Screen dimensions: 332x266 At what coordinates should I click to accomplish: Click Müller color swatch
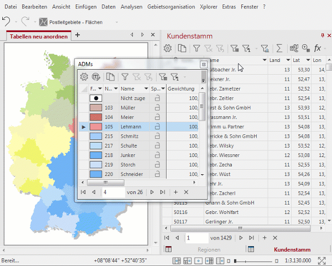(x=96, y=108)
